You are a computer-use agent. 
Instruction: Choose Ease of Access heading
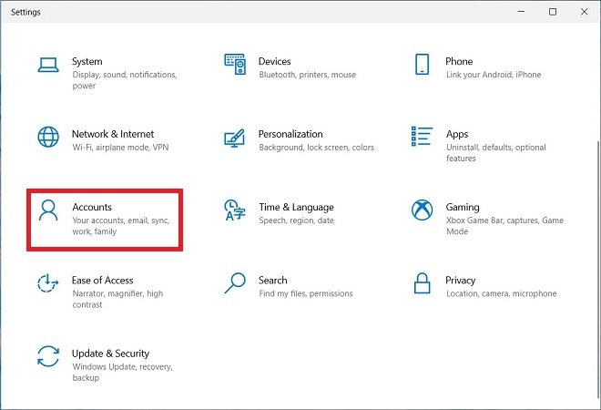[x=102, y=281]
